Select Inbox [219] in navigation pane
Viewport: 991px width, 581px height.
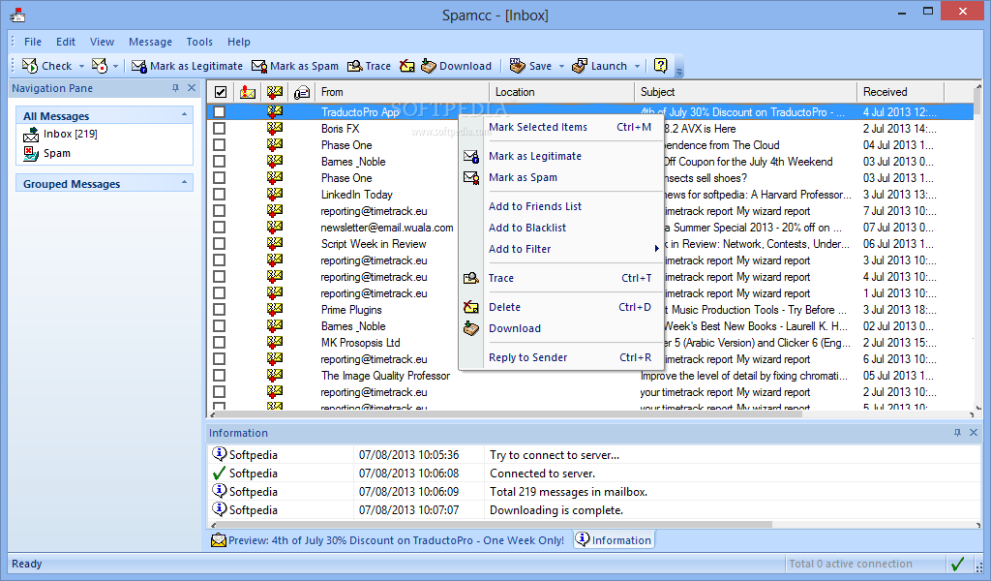tap(61, 134)
